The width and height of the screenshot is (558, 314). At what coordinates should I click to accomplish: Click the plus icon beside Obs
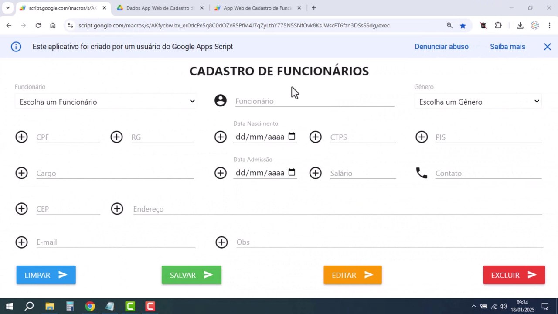tap(222, 242)
